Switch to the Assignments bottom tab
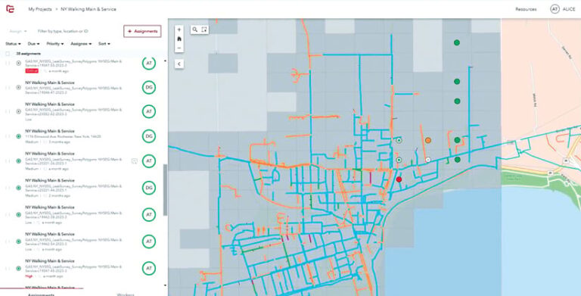 point(42,294)
